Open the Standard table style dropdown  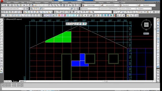[136, 5]
